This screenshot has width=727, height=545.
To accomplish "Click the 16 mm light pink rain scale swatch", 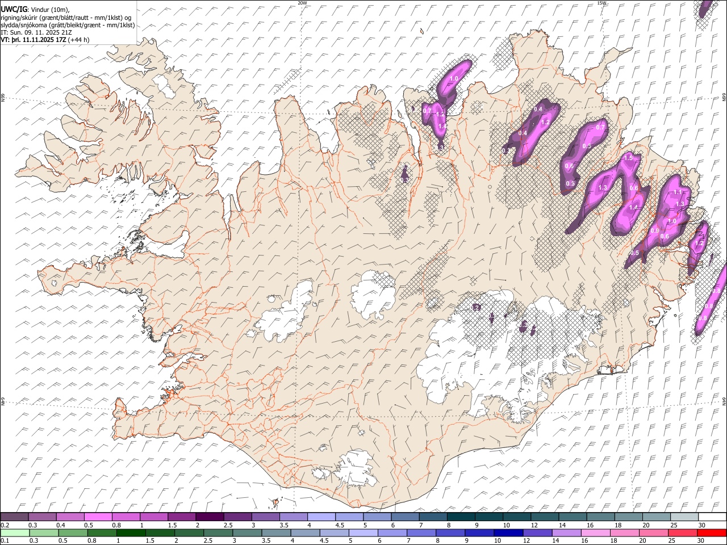I will (x=595, y=533).
